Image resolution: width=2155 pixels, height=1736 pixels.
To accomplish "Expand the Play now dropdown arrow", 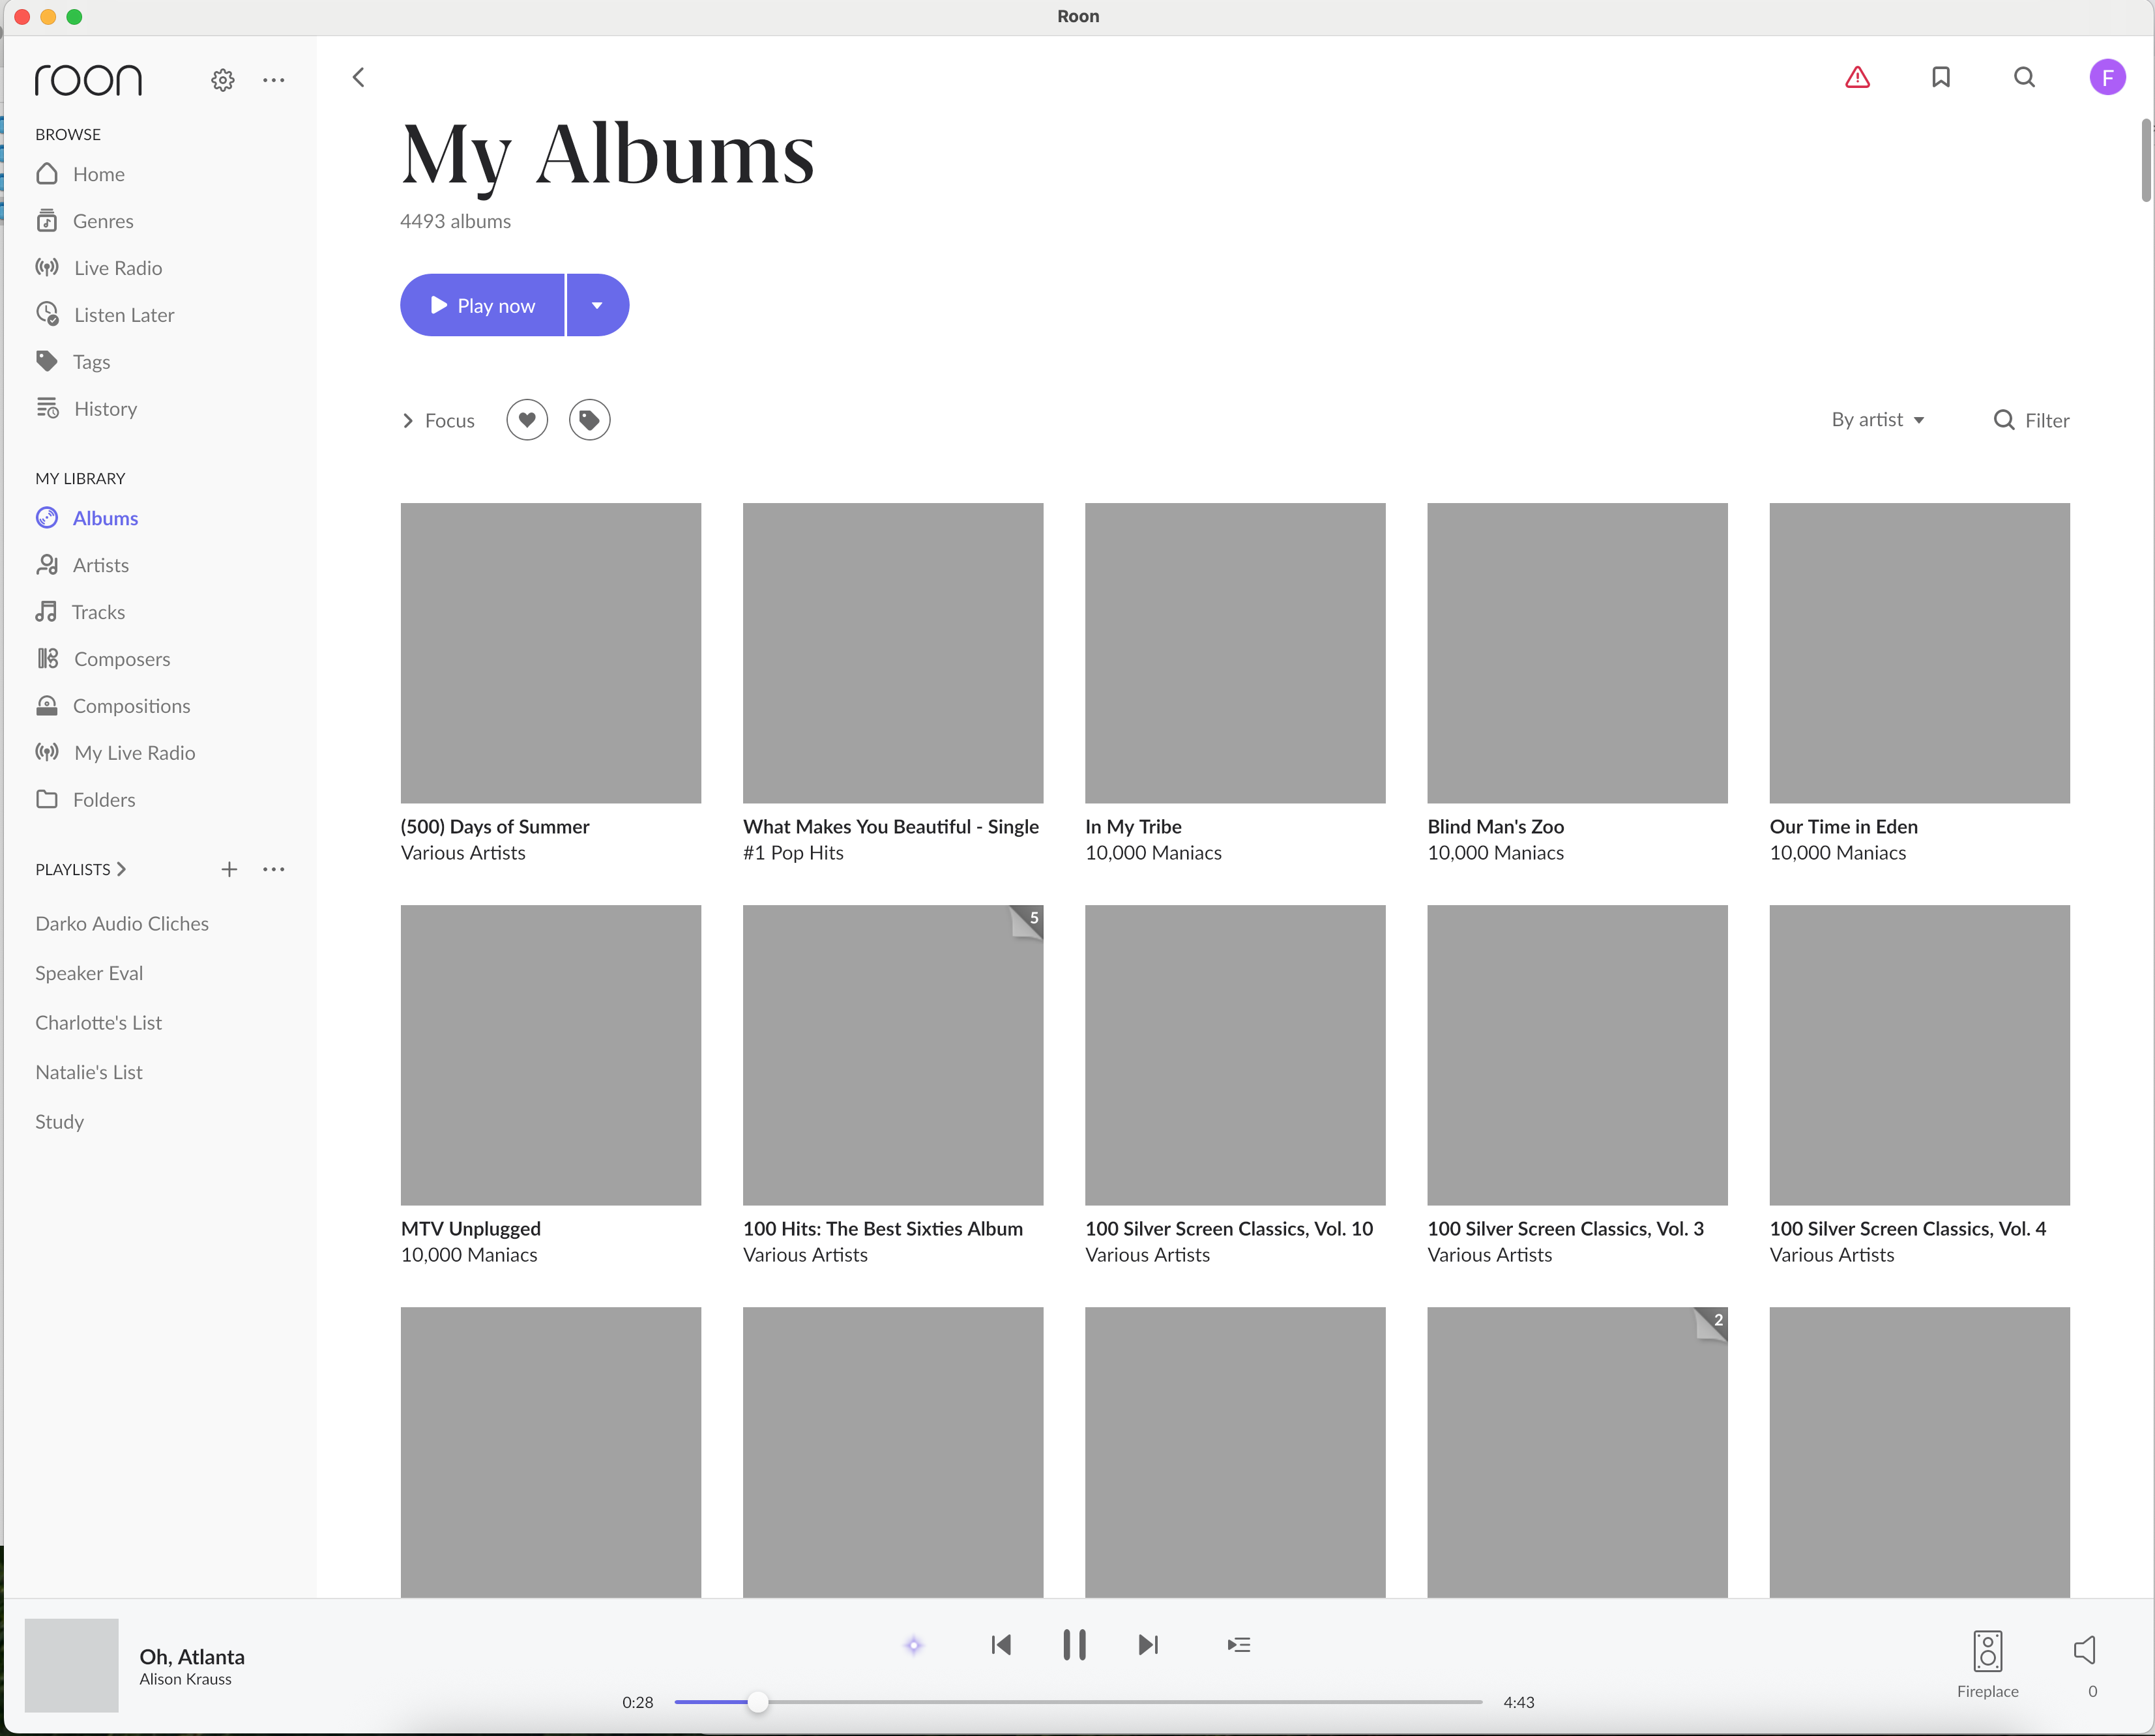I will [x=597, y=305].
